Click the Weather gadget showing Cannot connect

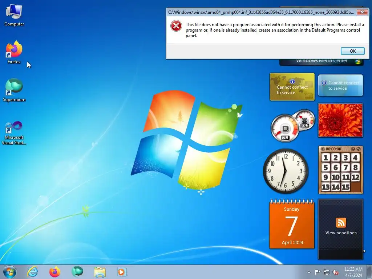coord(340,85)
